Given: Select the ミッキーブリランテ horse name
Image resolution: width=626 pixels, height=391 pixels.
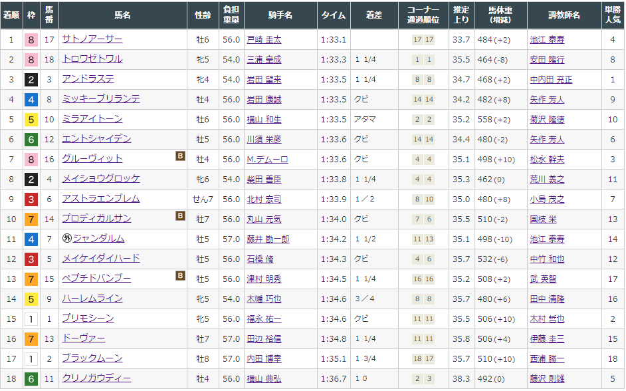Looking at the screenshot, I should pos(101,99).
